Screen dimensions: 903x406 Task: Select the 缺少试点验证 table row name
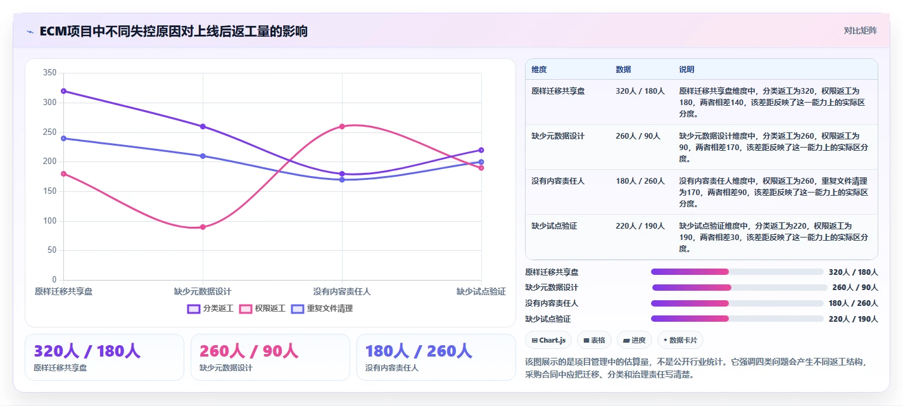pyautogui.click(x=554, y=226)
